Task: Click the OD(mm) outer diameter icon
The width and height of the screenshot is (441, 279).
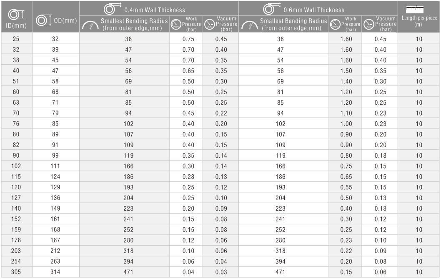Action: tap(44, 20)
